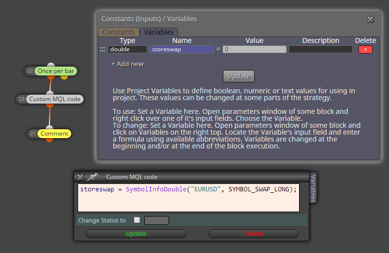Close the Constants / Variables dialog

[x=370, y=19]
